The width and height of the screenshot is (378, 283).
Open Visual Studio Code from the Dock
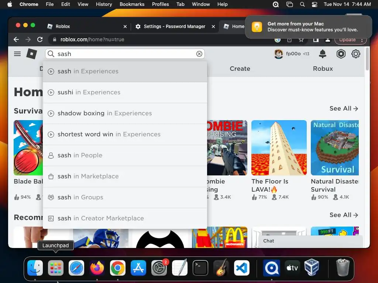point(241,268)
